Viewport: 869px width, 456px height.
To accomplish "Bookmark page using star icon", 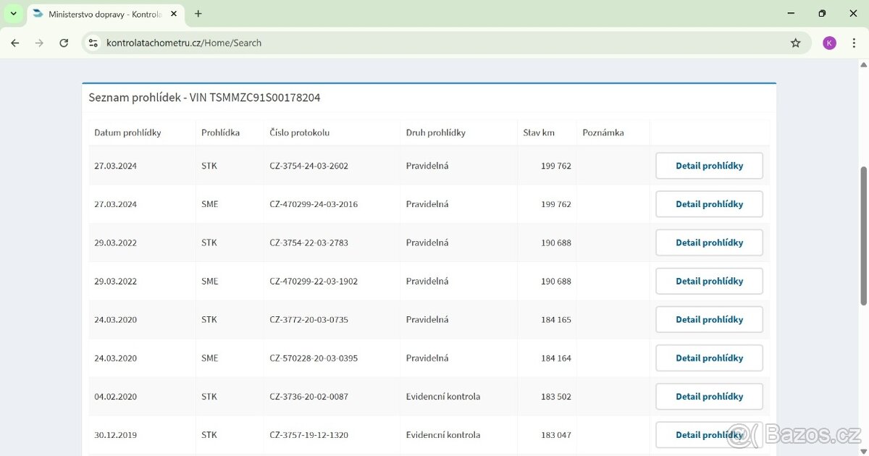I will click(795, 43).
